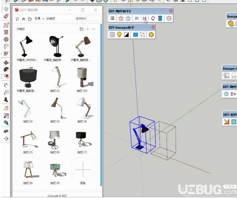237x198 pixels.
Task: Close the SDT-物件助手2 toolbar
Action: tap(171, 11)
